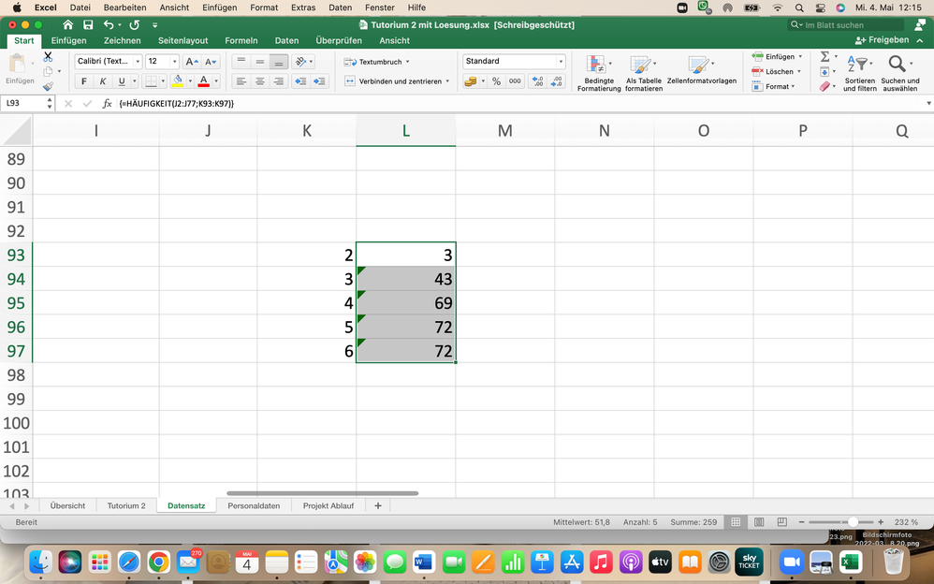
Task: Open the Einfügen ribbon tab
Action: [68, 40]
